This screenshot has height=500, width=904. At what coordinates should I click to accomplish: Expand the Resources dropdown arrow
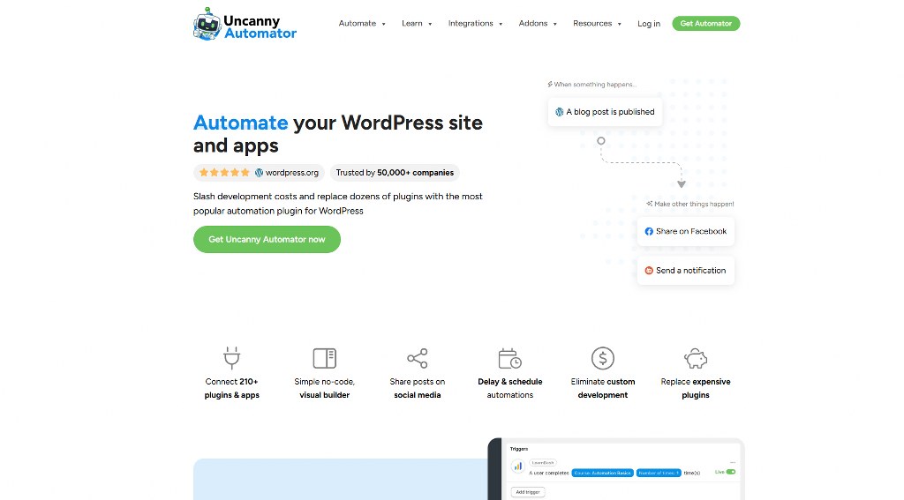pos(620,24)
